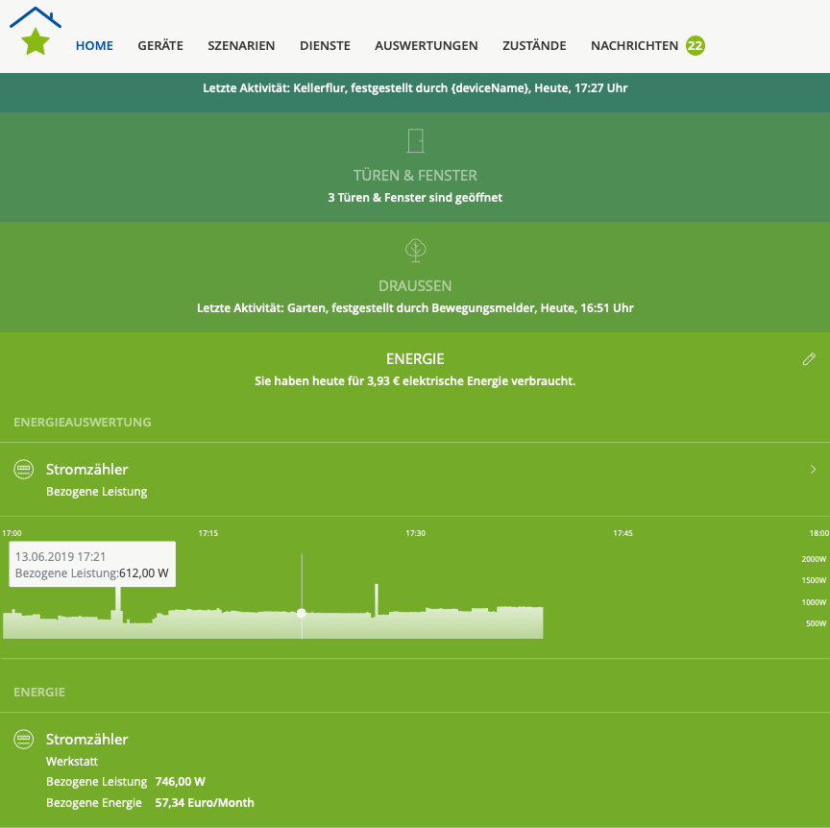Click the Stromzähler meter icon in Werkstatt section
The width and height of the screenshot is (830, 828).
[x=24, y=740]
